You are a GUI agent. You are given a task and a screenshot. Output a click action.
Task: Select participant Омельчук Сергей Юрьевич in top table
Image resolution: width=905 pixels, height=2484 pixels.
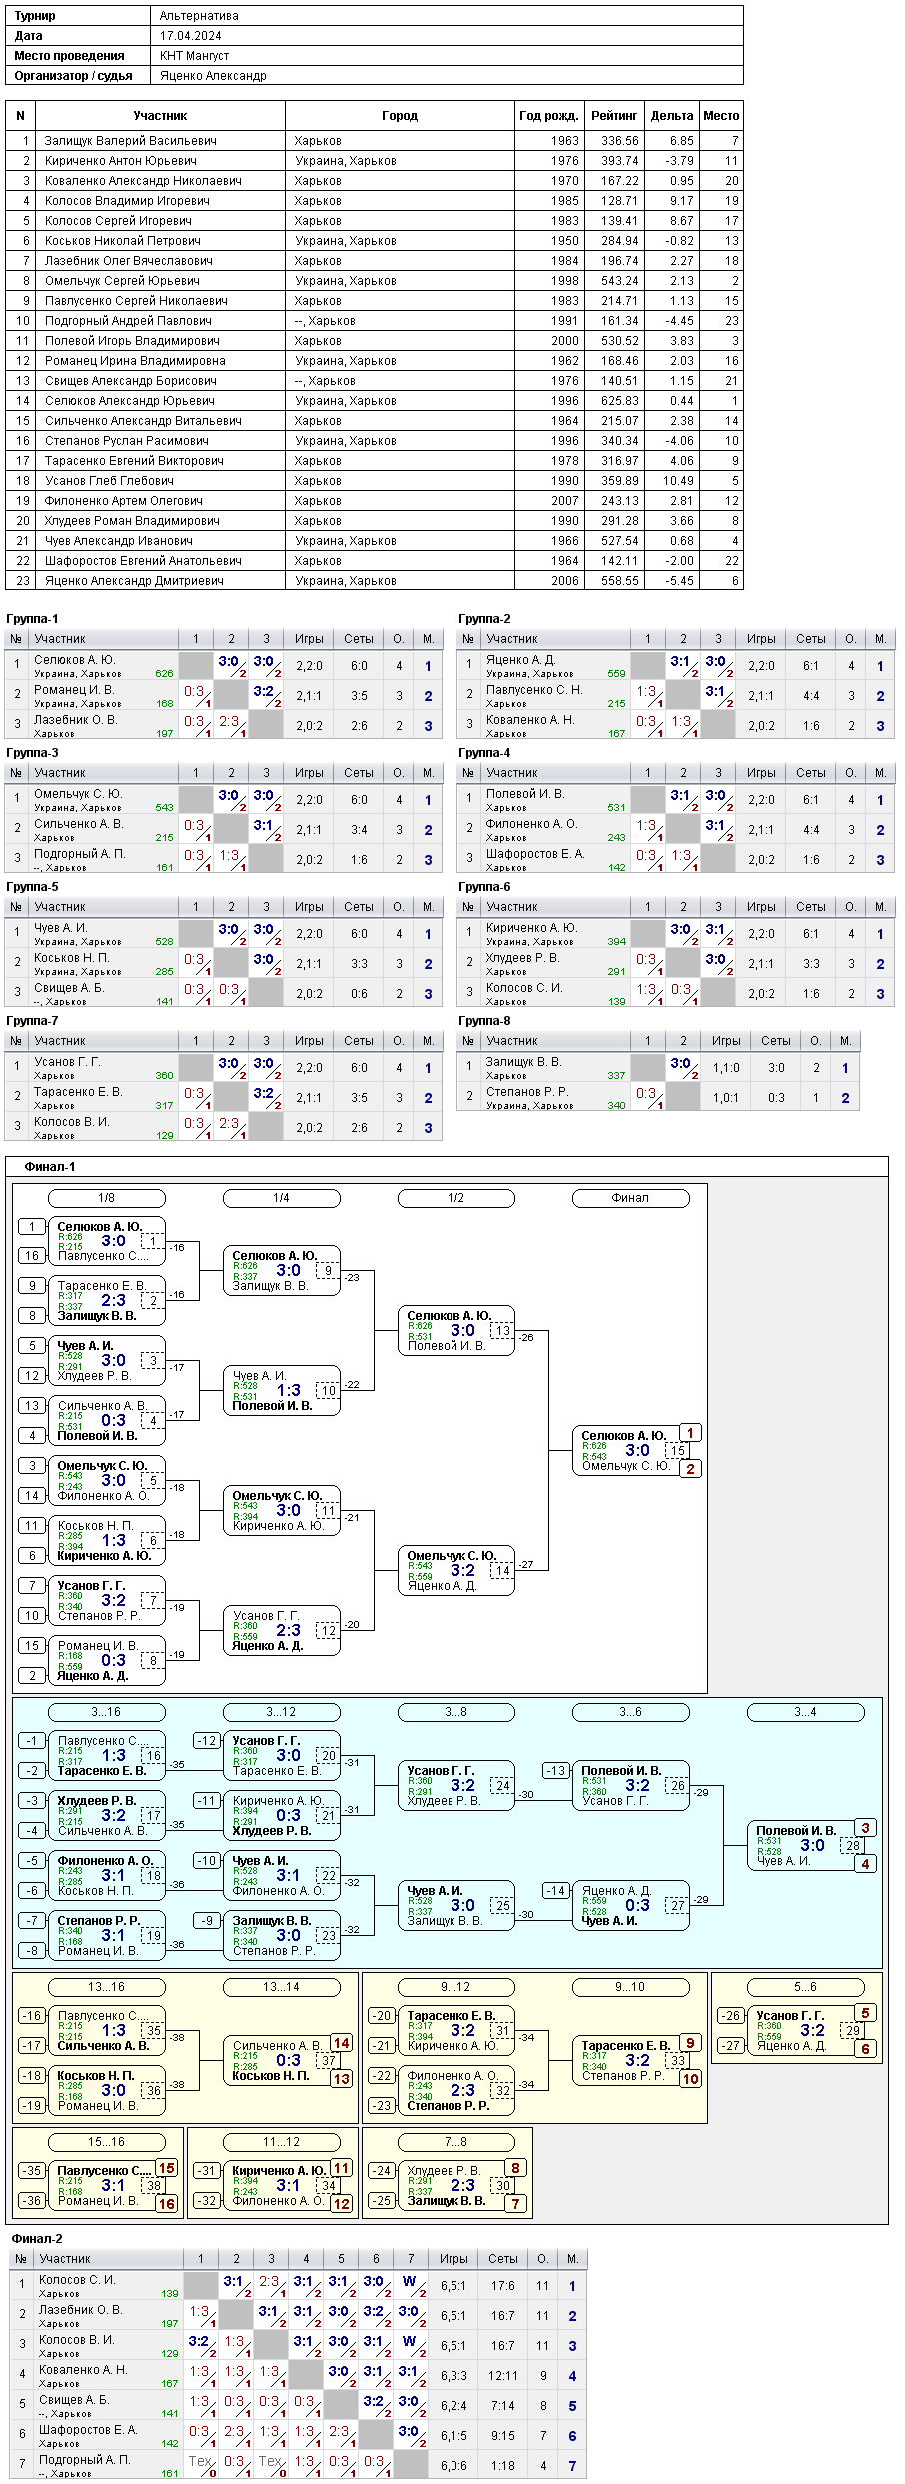[122, 281]
